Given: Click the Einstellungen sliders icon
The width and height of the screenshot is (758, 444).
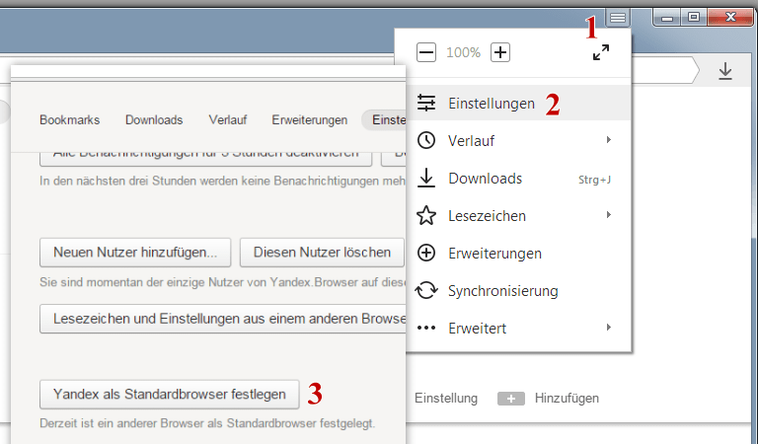Looking at the screenshot, I should coord(426,103).
